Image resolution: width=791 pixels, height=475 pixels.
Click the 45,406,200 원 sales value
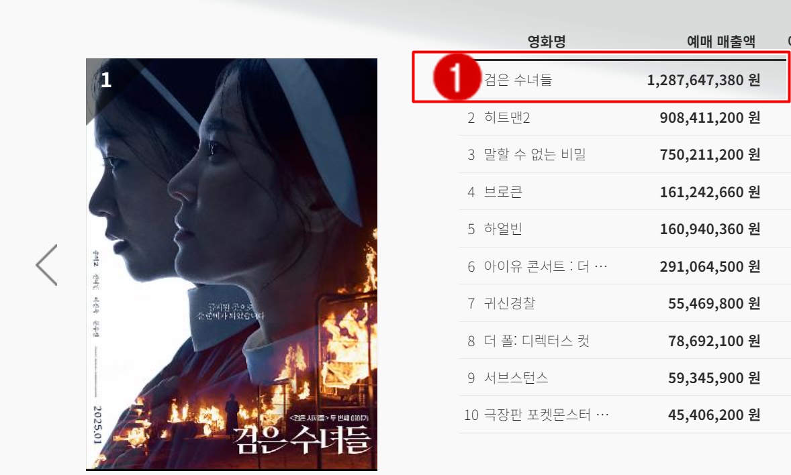pos(714,415)
